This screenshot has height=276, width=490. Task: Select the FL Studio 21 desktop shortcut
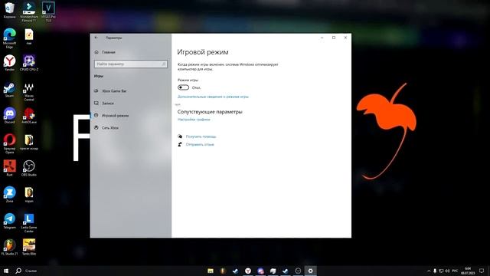(10, 247)
